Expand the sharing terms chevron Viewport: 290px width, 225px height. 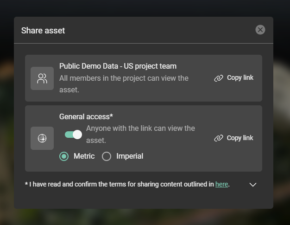(x=252, y=185)
